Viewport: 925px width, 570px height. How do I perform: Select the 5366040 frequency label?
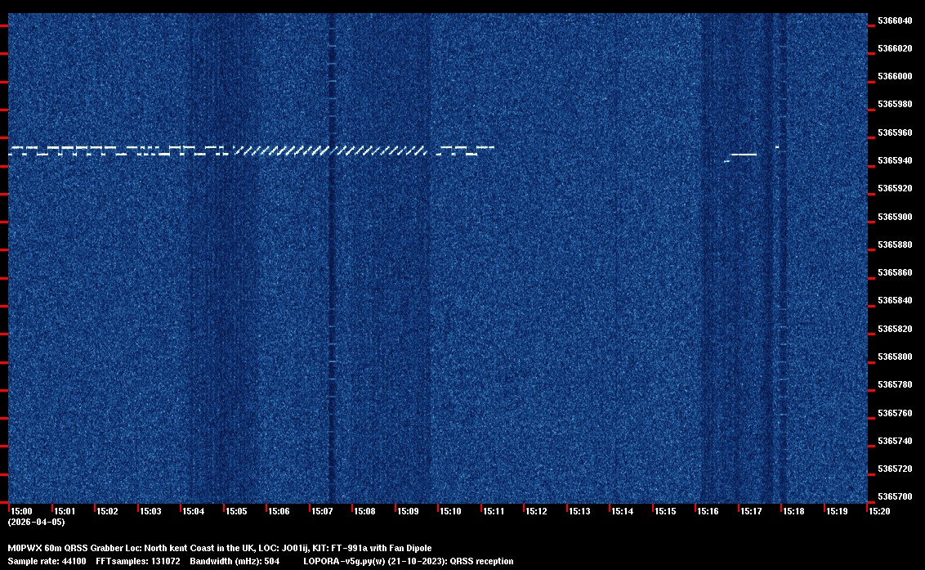(895, 20)
